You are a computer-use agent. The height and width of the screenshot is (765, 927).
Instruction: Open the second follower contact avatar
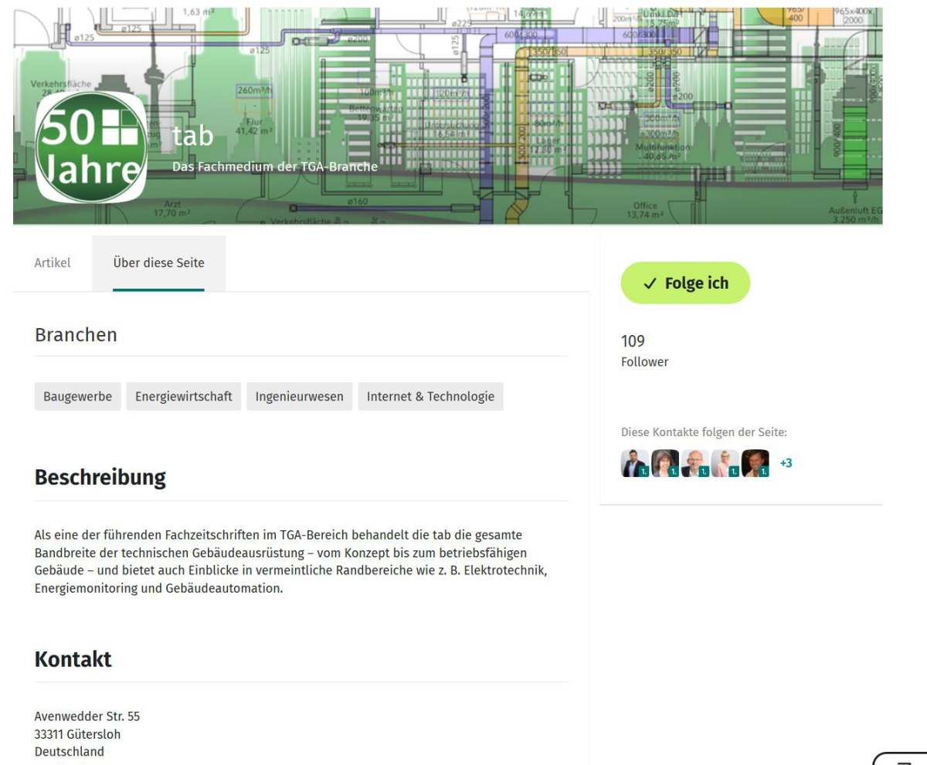(665, 463)
